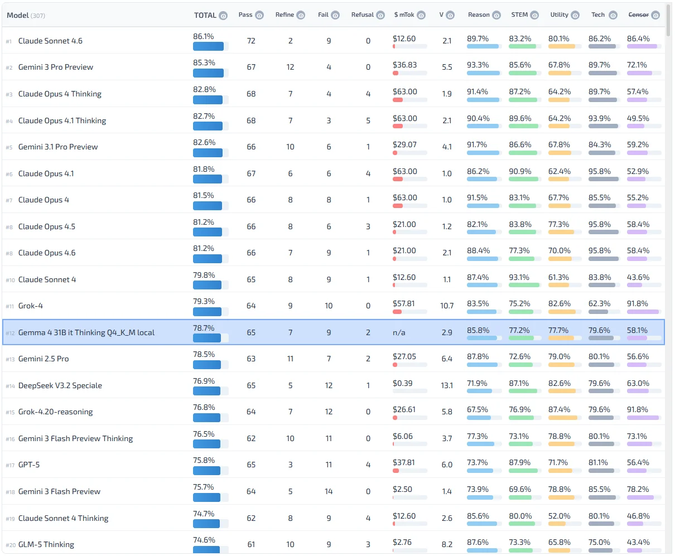Click the info icon next to TOTAL header
Image resolution: width=675 pixels, height=556 pixels.
click(223, 16)
